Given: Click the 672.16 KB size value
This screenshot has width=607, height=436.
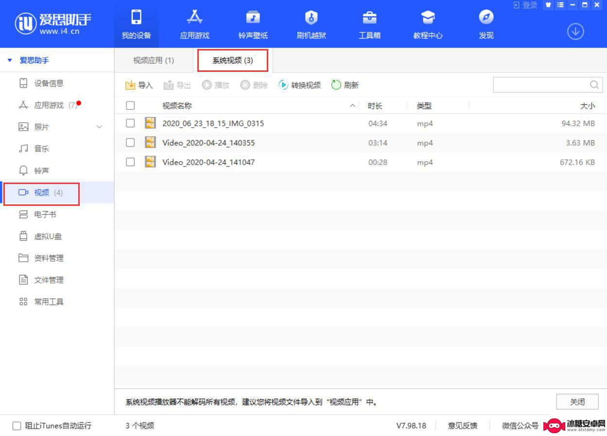Looking at the screenshot, I should [x=577, y=162].
